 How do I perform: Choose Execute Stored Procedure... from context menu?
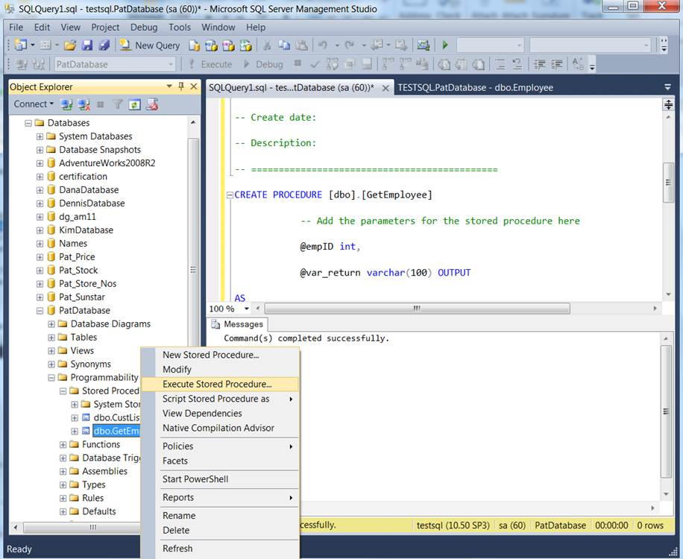click(x=220, y=384)
